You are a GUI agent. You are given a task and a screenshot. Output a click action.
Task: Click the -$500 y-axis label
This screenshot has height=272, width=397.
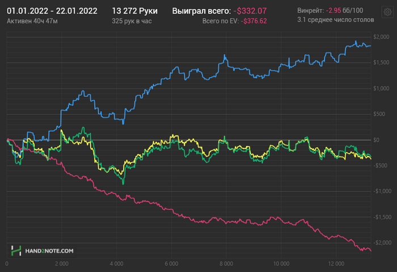pyautogui.click(x=380, y=166)
